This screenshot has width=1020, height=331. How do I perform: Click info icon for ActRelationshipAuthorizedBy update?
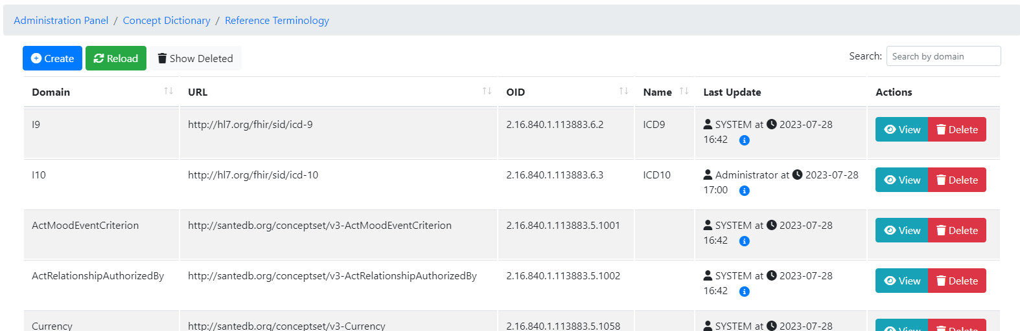point(744,292)
